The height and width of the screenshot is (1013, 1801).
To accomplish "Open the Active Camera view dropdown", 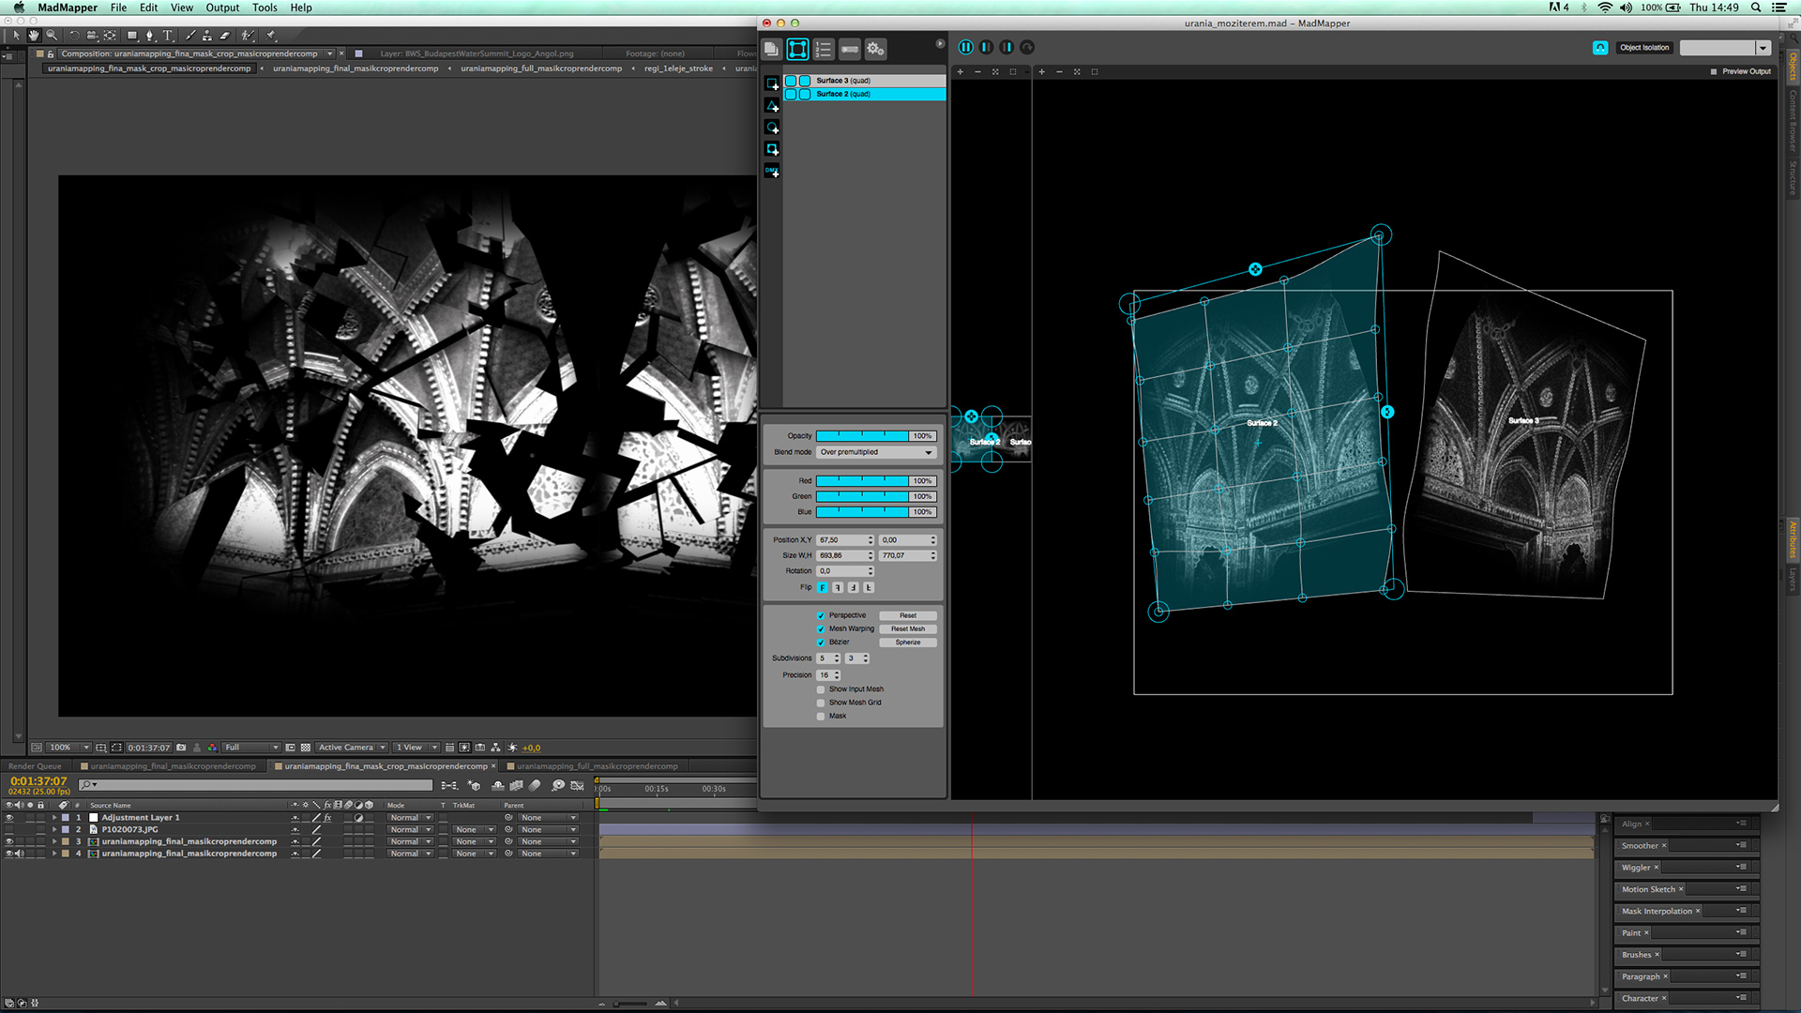I will click(352, 748).
